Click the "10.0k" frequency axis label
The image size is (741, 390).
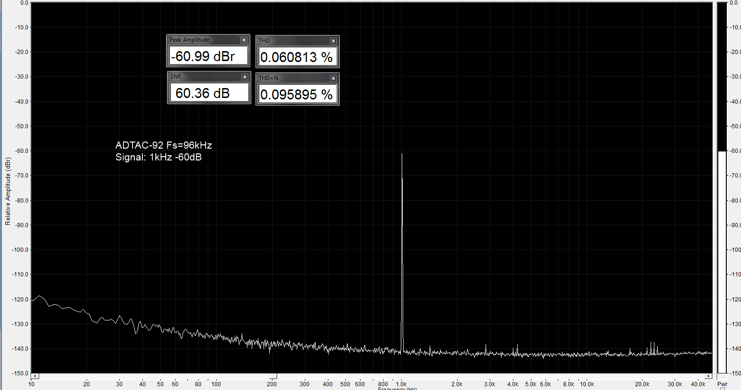(x=587, y=384)
